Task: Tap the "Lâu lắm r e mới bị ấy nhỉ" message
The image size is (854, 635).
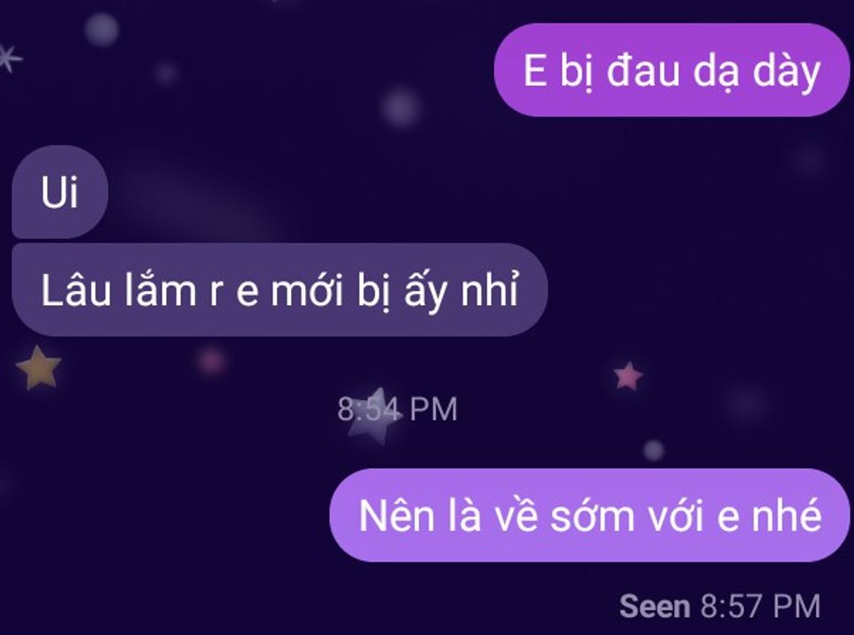Action: click(x=280, y=290)
